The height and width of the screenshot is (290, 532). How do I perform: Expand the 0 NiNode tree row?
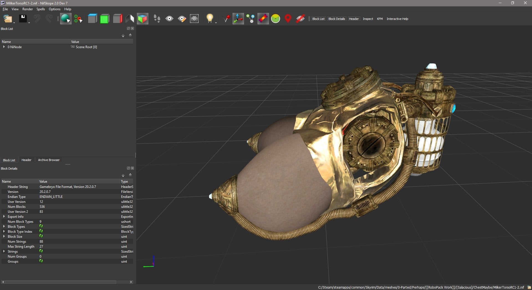pos(4,47)
